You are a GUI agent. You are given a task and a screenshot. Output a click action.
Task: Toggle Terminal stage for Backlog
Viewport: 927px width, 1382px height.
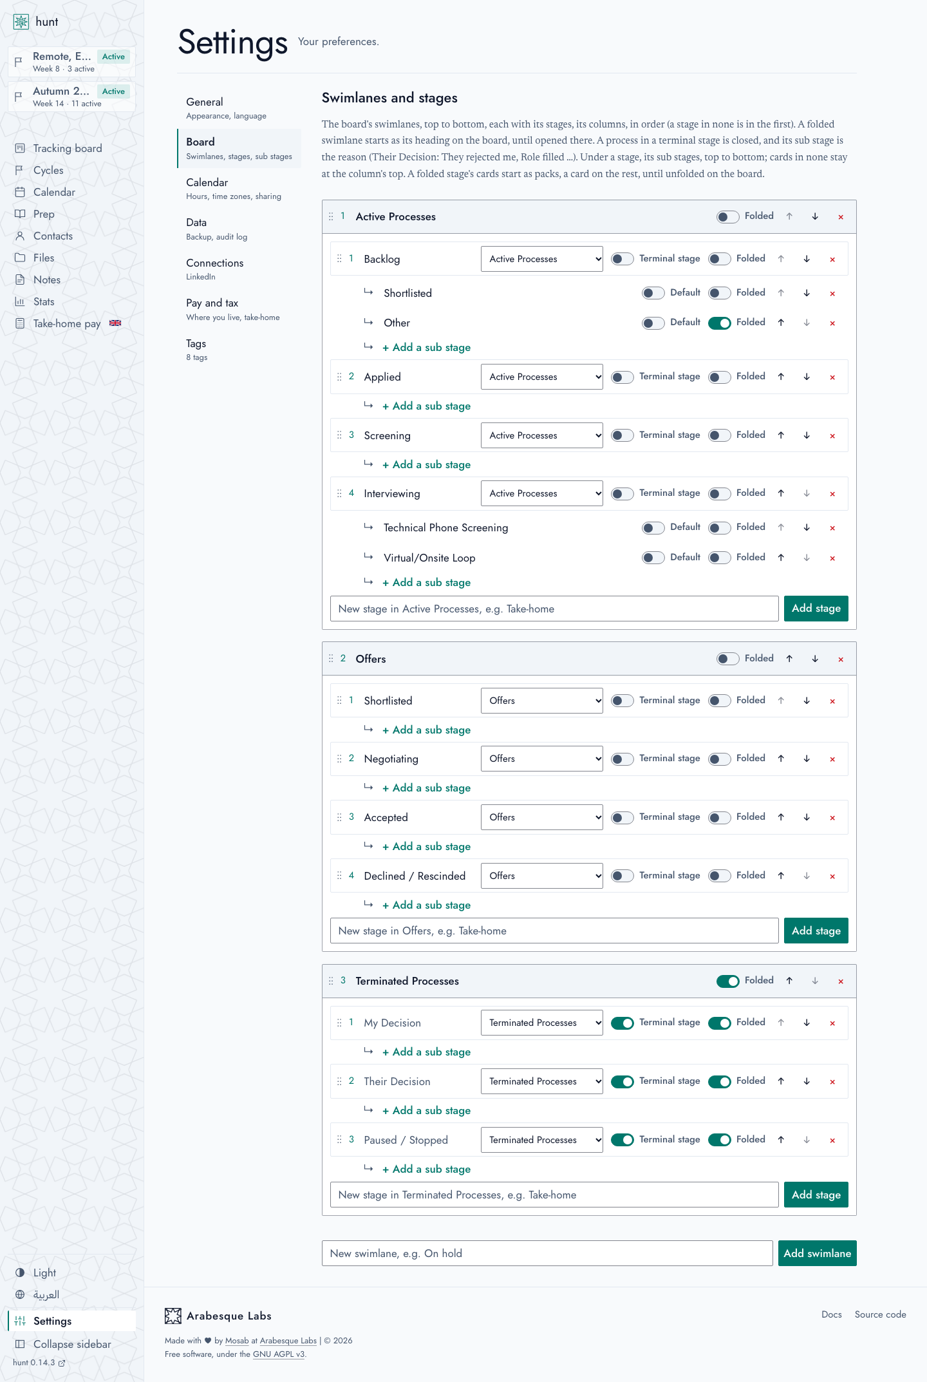(x=622, y=259)
